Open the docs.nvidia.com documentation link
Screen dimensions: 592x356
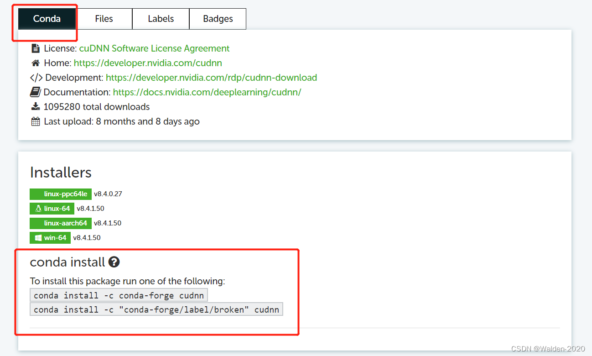tap(207, 92)
